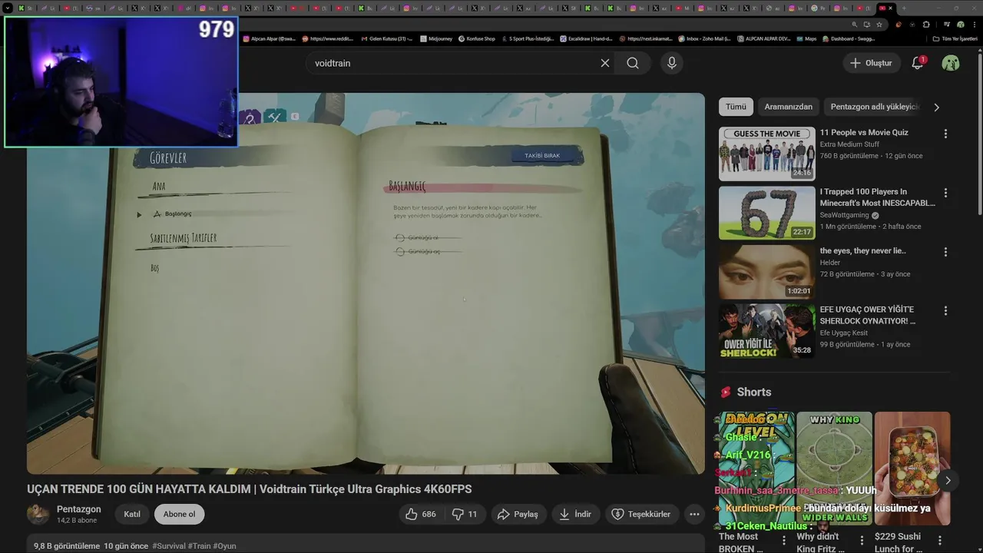Open the Excalidraw bookmark
The image size is (983, 553).
tap(586, 38)
